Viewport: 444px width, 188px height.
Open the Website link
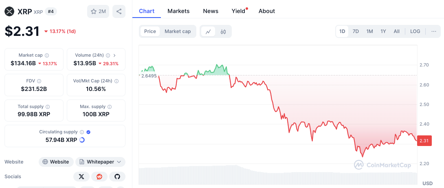coord(56,162)
